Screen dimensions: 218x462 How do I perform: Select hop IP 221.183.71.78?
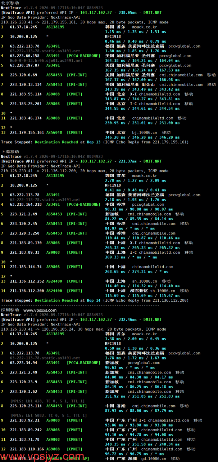(25, 439)
